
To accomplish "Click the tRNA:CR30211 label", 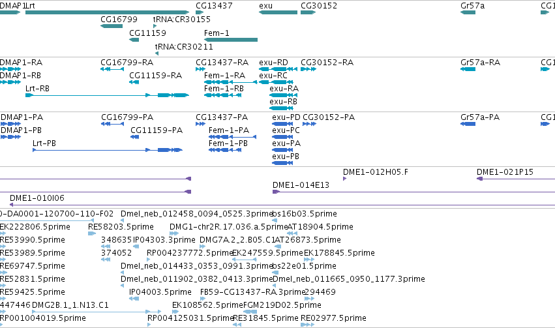I will click(x=184, y=47).
